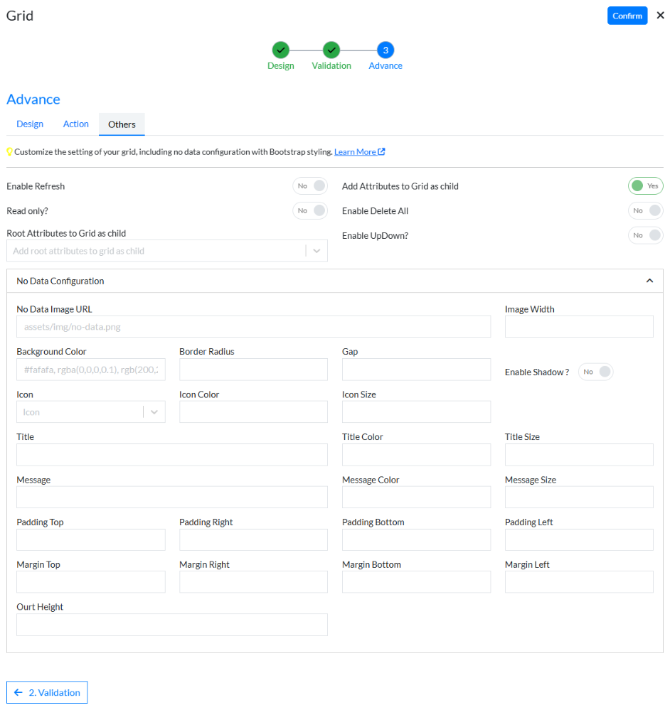Click the external link icon beside Learn More
Image resolution: width=670 pixels, height=710 pixels.
tap(382, 151)
